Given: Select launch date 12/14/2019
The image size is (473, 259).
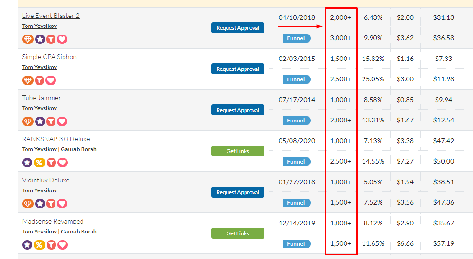Looking at the screenshot, I should pos(297,223).
